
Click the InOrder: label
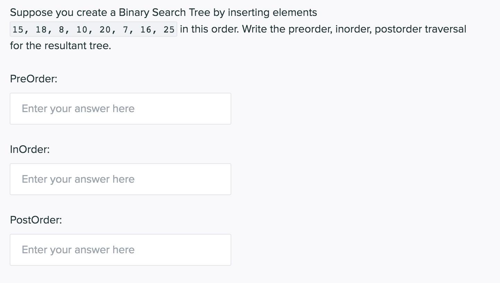click(30, 149)
